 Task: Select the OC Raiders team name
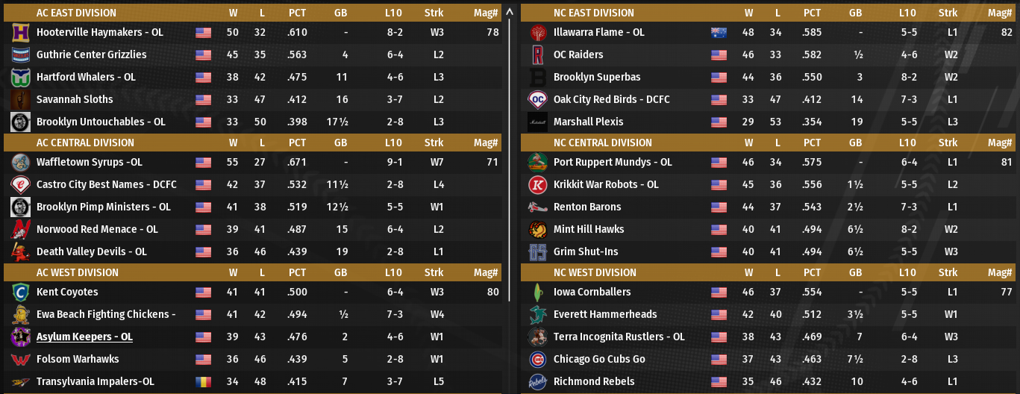[x=578, y=55]
